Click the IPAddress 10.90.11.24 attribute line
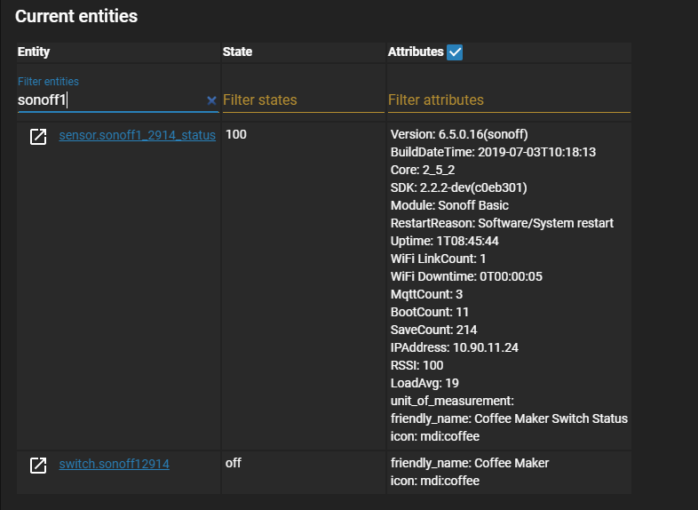This screenshot has width=698, height=510. pyautogui.click(x=455, y=347)
